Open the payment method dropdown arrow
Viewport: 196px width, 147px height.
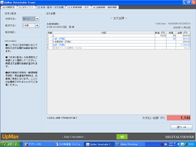click(37, 19)
